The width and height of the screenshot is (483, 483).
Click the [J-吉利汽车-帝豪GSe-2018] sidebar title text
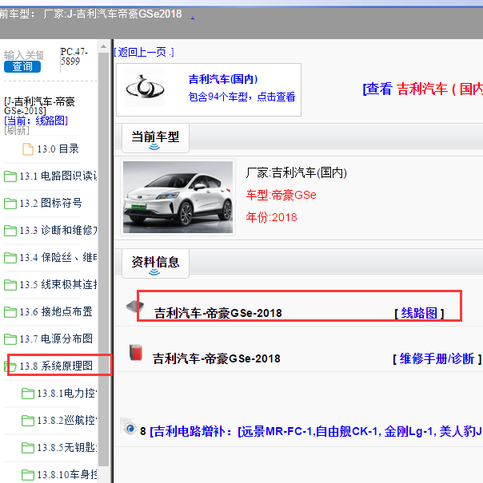39,106
